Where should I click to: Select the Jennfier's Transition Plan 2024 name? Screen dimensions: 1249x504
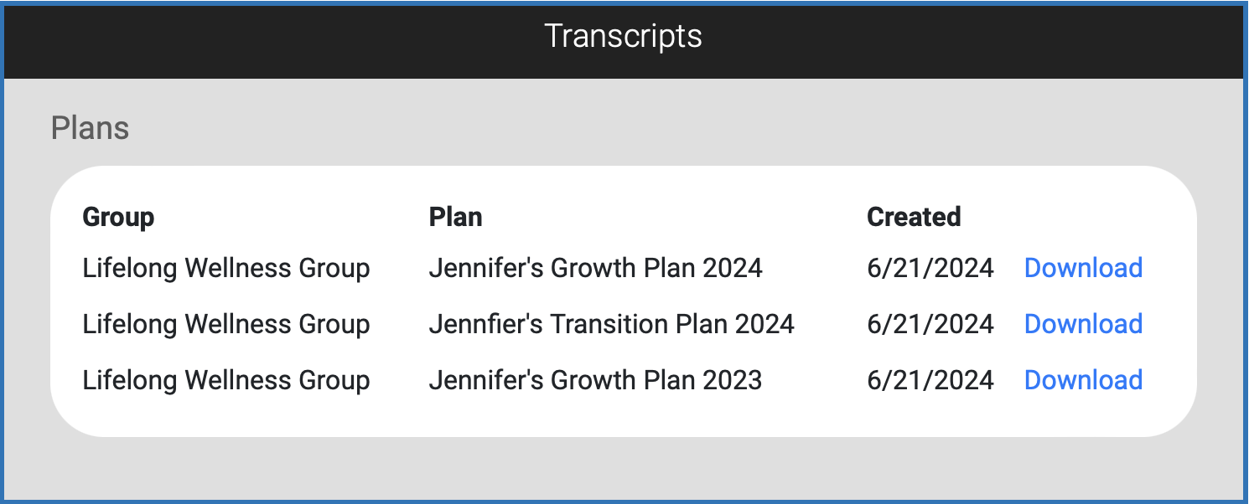(x=611, y=324)
